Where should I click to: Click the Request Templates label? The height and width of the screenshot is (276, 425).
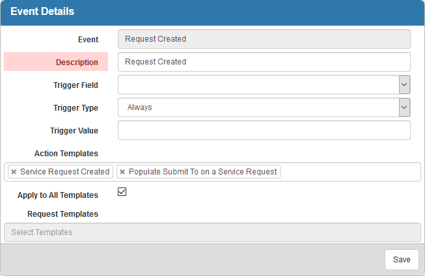62,214
